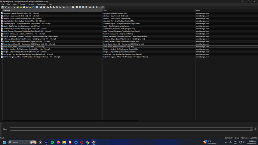Open the View menu
258x145 pixels.
[x=15, y=4]
